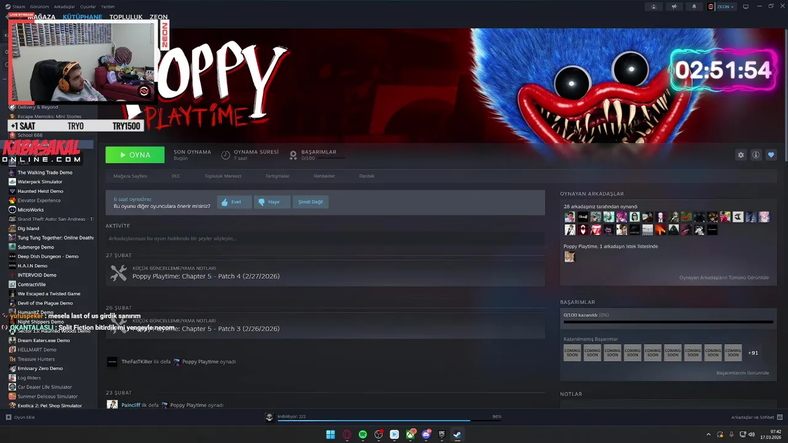
Task: Click the ContractVille game icon in sidebar
Action: (x=12, y=284)
